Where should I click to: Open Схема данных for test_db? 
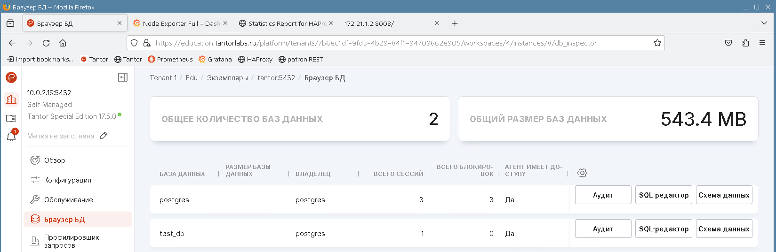point(724,229)
